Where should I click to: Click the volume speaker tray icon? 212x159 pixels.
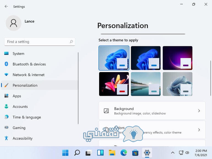click(x=187, y=153)
